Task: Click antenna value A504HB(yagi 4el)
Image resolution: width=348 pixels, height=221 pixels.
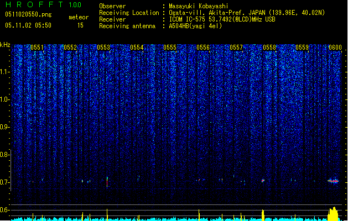Action: click(195, 26)
